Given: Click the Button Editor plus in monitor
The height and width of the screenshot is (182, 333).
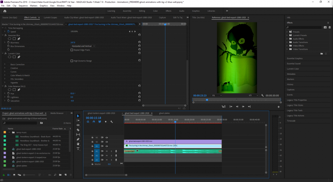Looking at the screenshot, I should 279,107.
